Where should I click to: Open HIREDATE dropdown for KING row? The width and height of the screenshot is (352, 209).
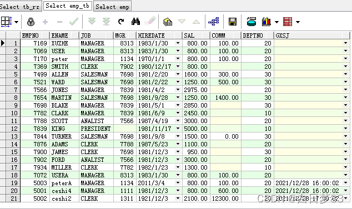click(178, 129)
